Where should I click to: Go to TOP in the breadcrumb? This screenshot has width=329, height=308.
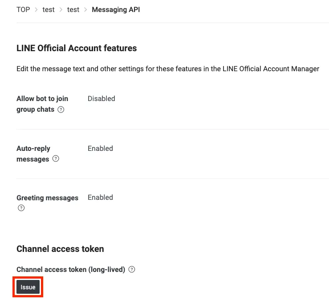[23, 9]
